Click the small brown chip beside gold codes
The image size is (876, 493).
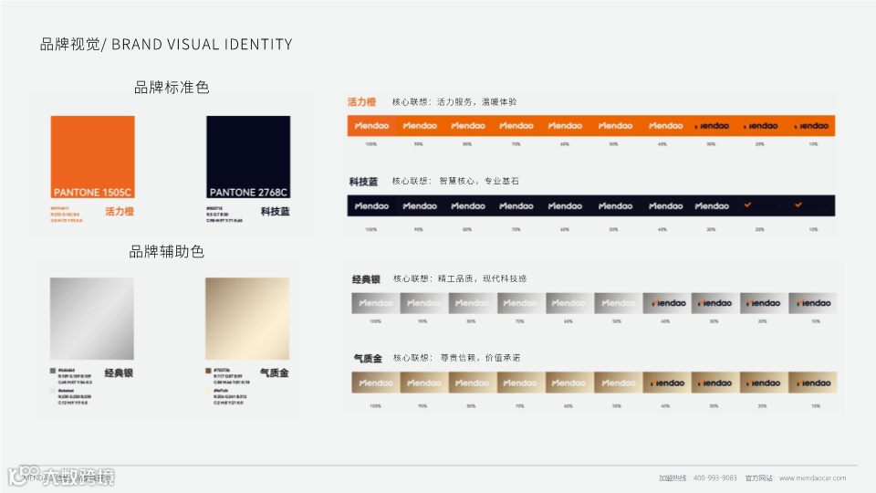click(x=208, y=371)
